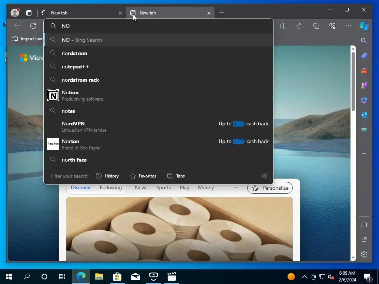Open the Play feed category
The image size is (379, 284).
(x=184, y=187)
